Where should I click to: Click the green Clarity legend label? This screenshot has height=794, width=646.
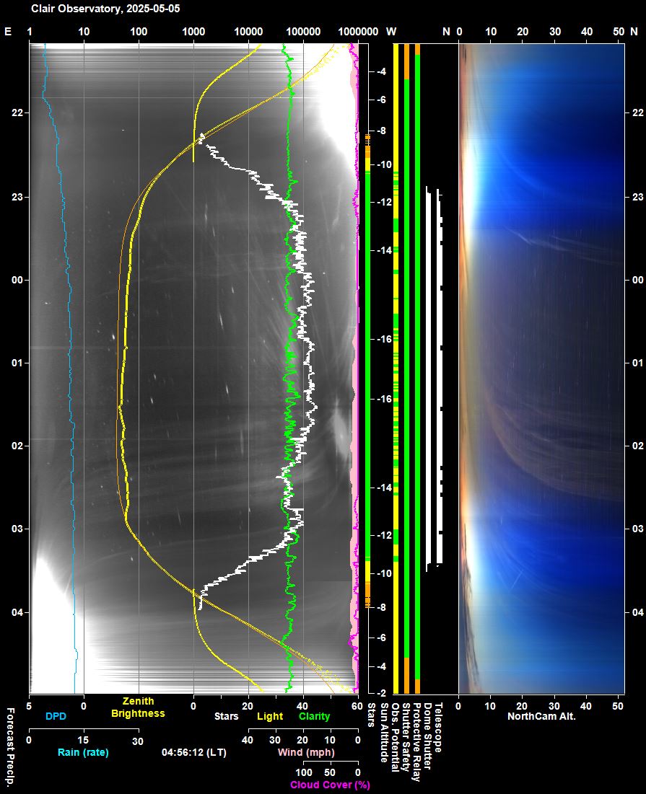click(x=314, y=717)
